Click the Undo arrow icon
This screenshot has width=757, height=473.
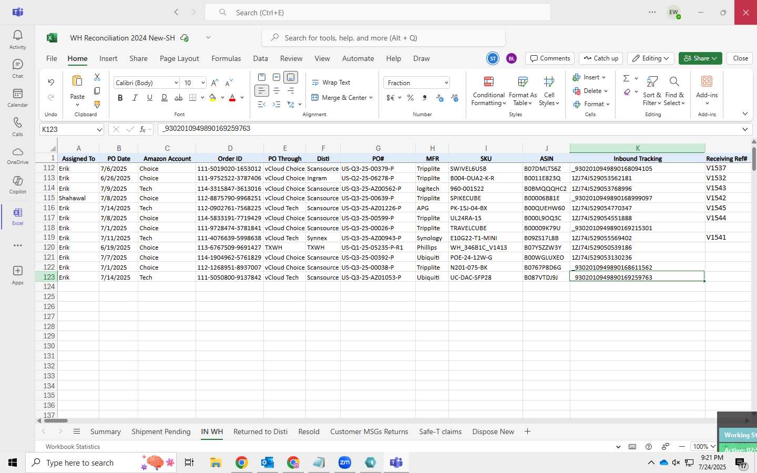click(51, 82)
